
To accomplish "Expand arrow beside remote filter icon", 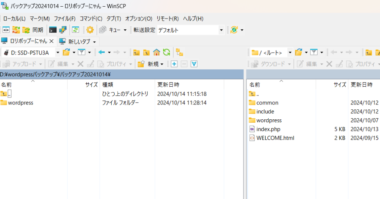I will point(322,52).
